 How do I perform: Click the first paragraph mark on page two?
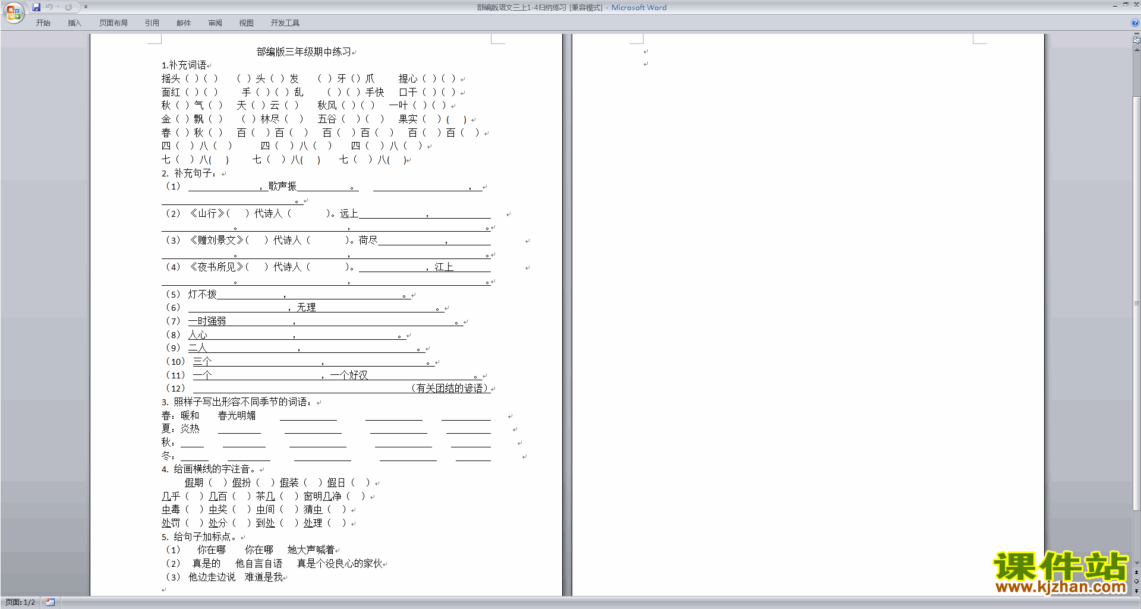pos(645,52)
